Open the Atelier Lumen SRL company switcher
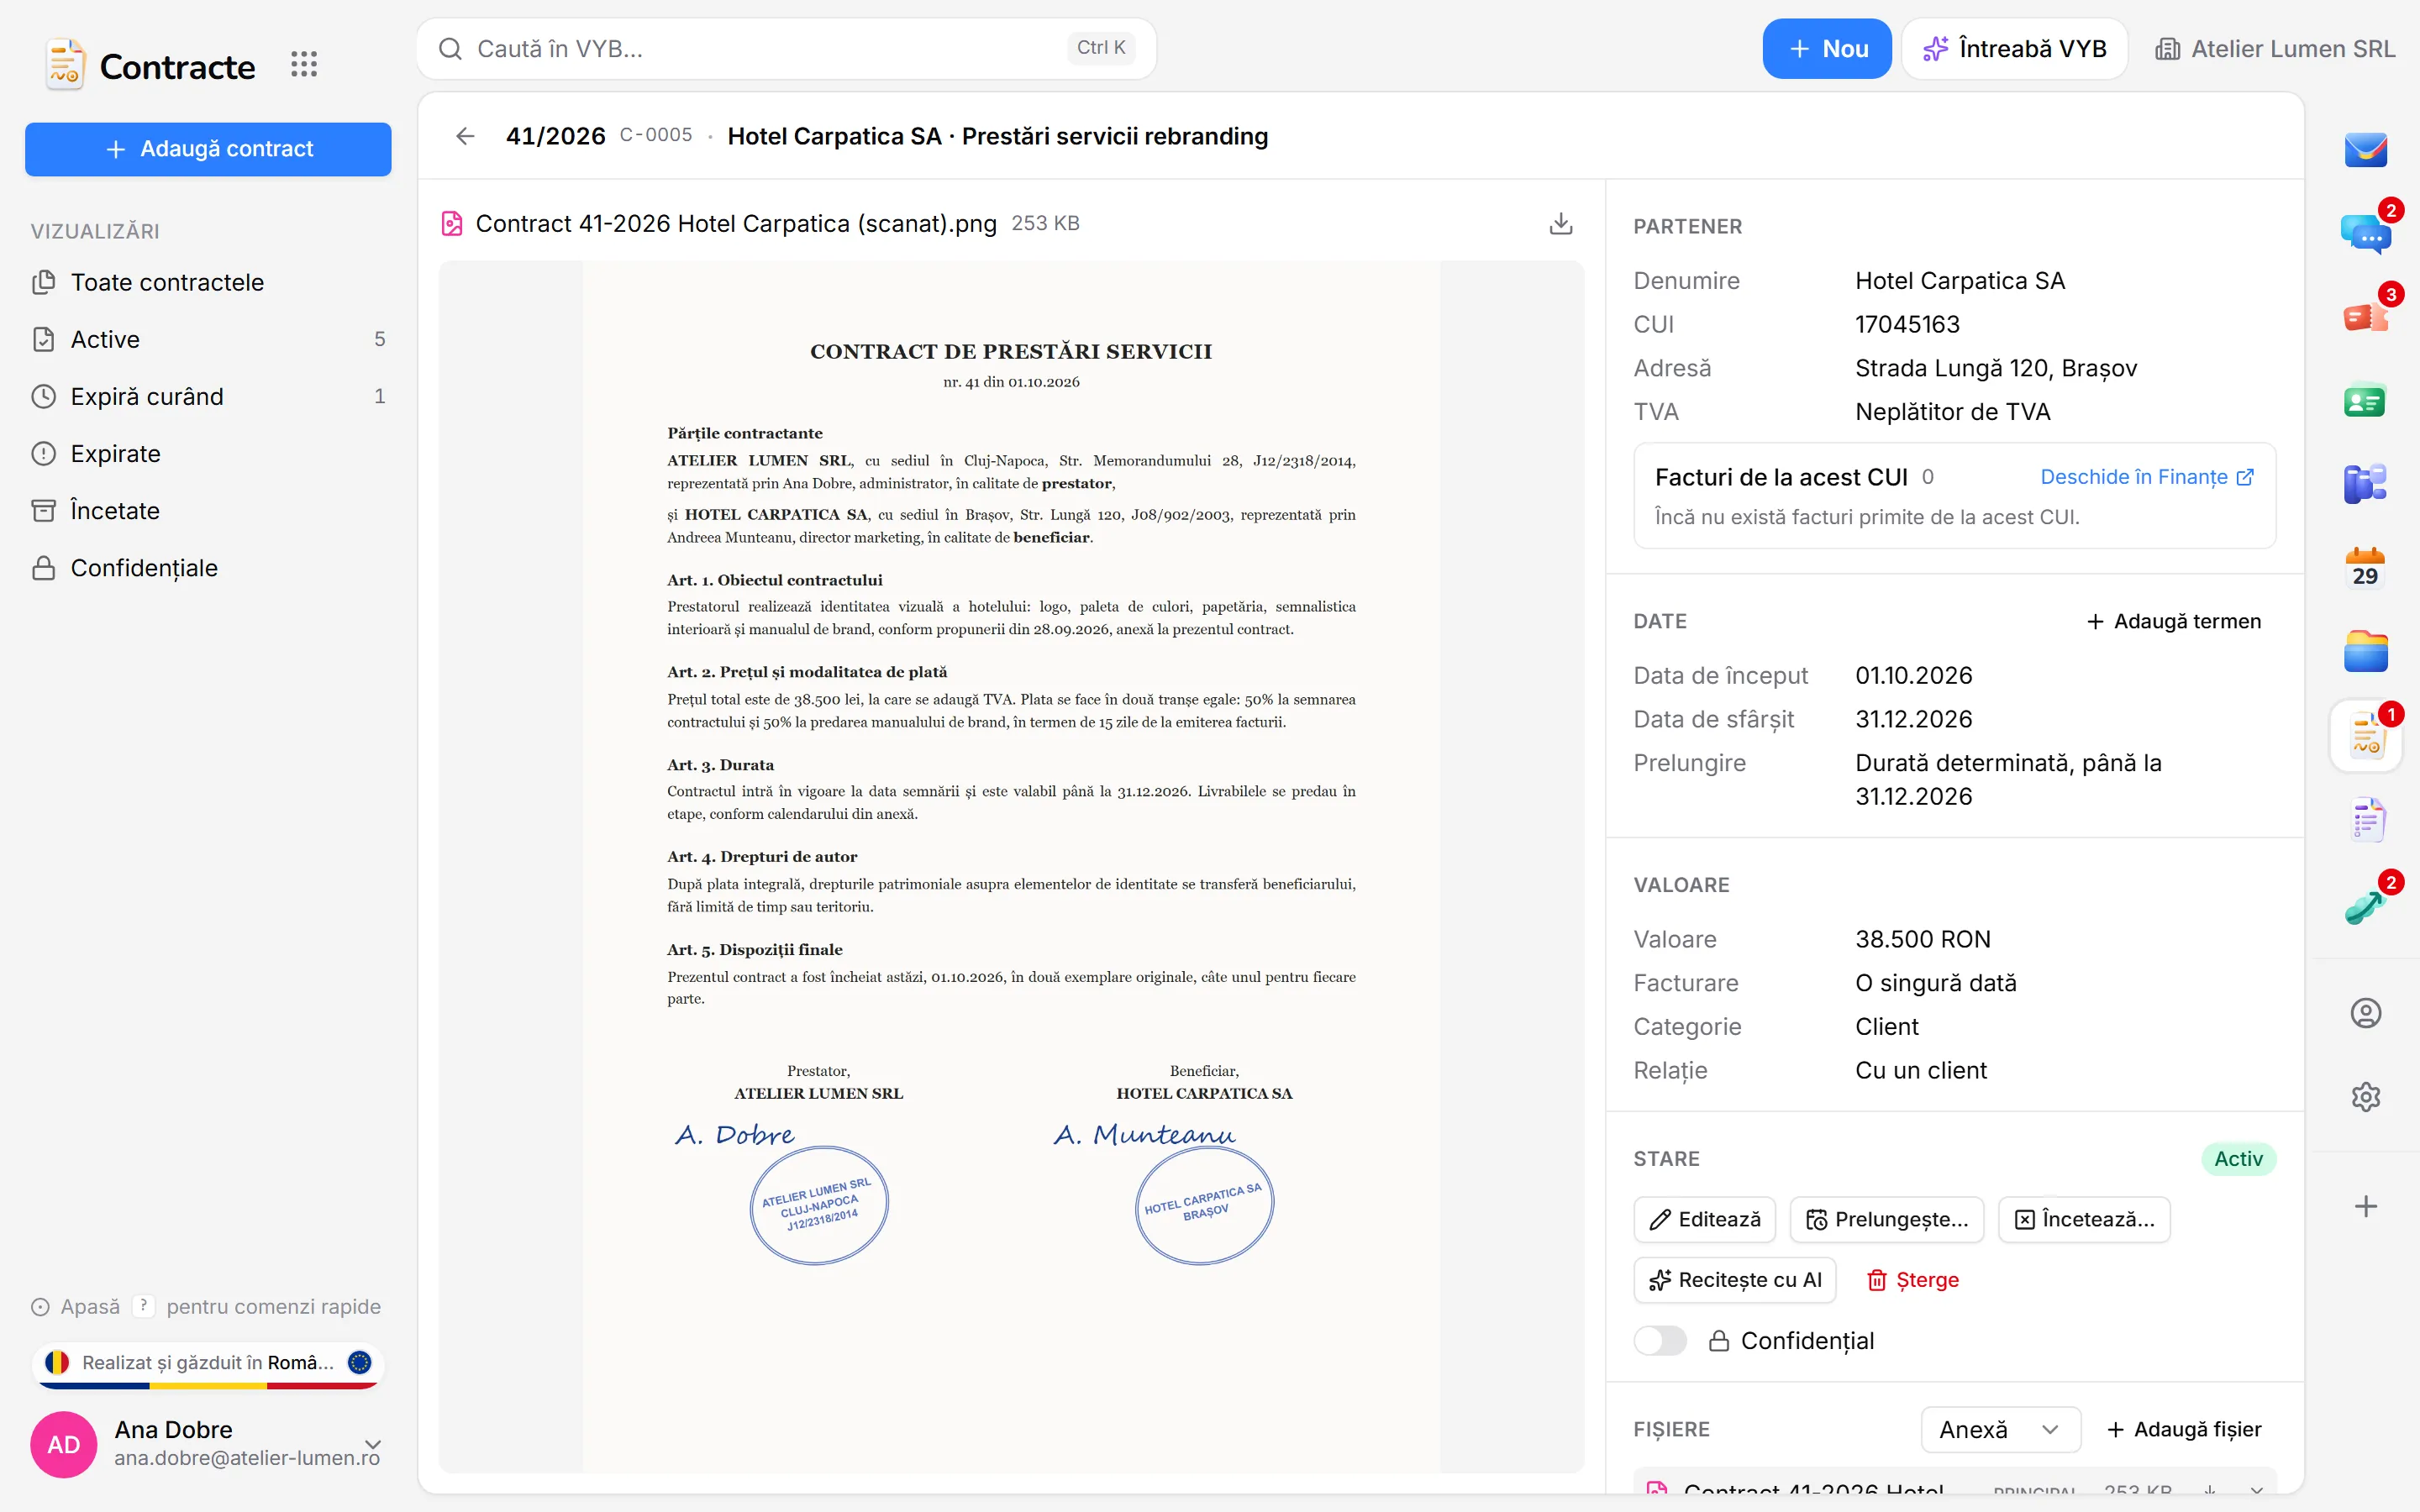The height and width of the screenshot is (1512, 2420). point(2275,48)
